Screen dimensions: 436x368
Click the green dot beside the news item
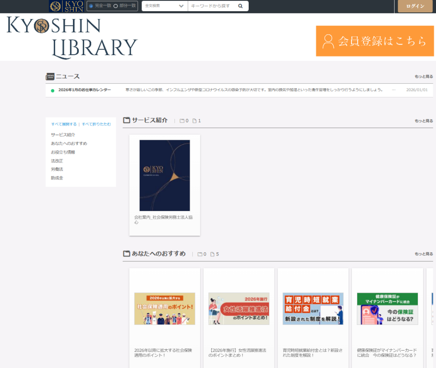(x=52, y=90)
